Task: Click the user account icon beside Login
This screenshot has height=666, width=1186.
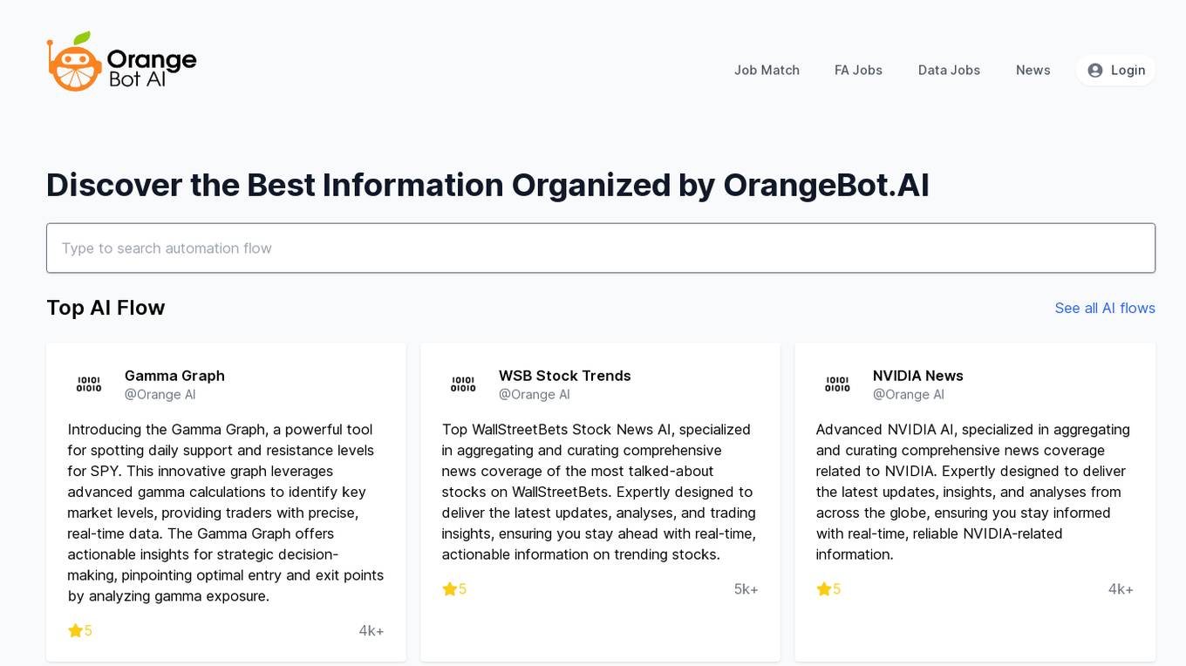Action: (x=1095, y=71)
